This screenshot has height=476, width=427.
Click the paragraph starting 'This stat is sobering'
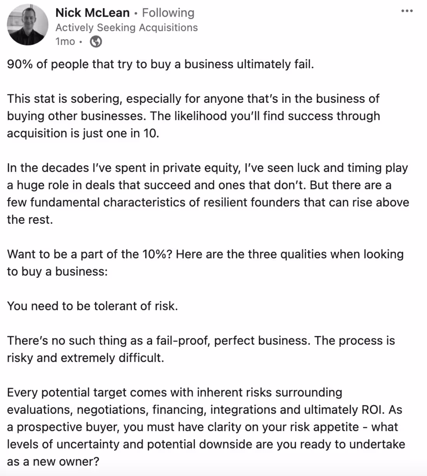coord(193,116)
